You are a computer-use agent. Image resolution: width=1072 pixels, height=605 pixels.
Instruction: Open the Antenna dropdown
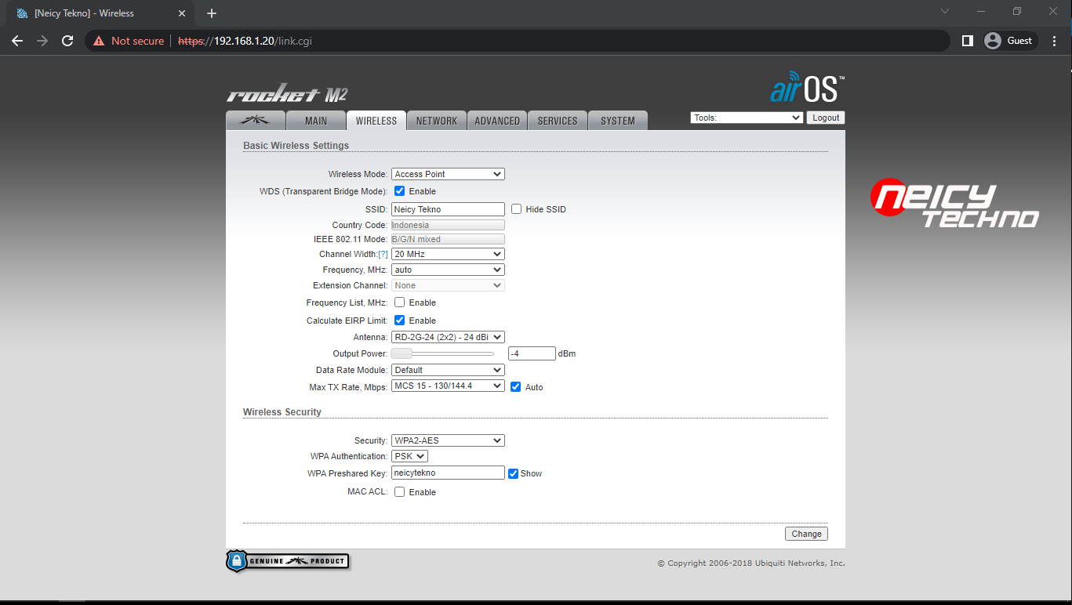[x=448, y=337]
